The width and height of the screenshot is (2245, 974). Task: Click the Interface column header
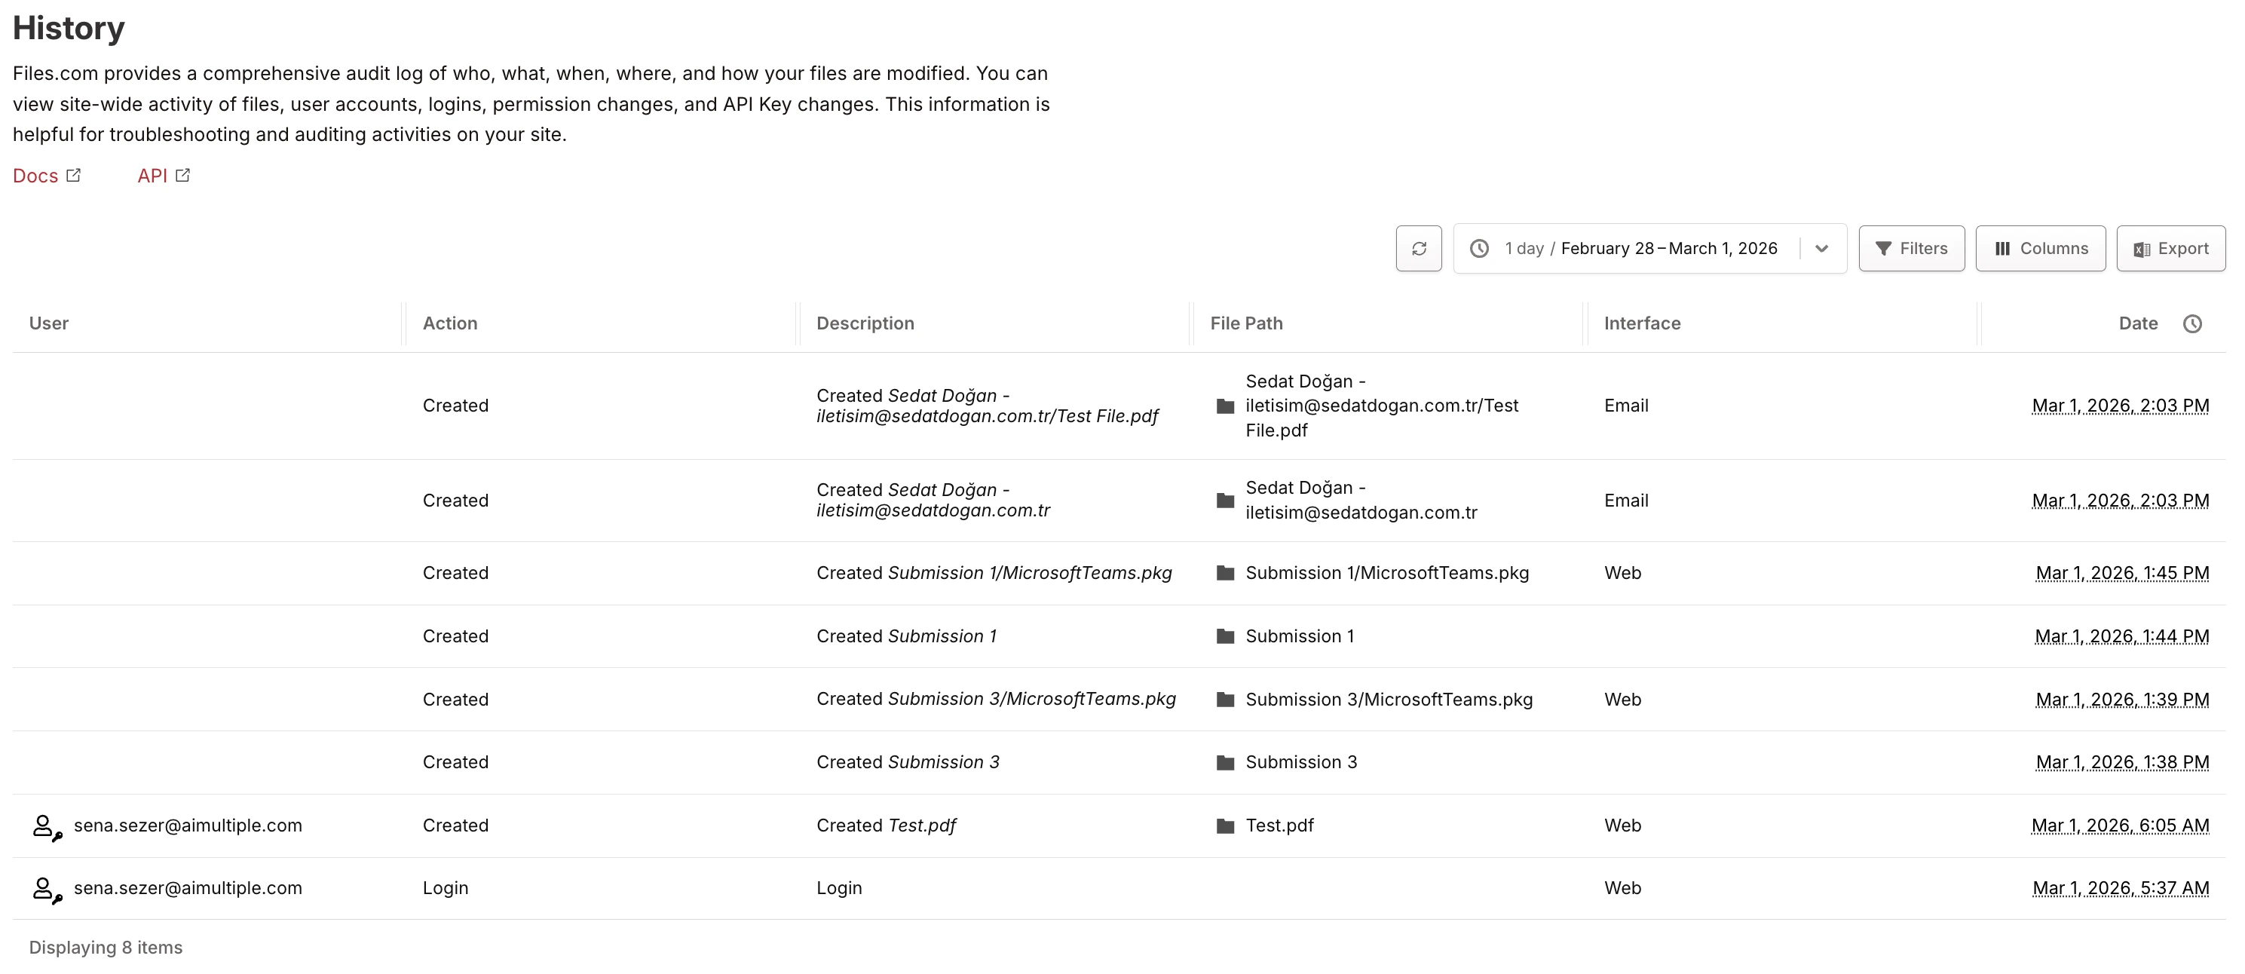coord(1642,323)
